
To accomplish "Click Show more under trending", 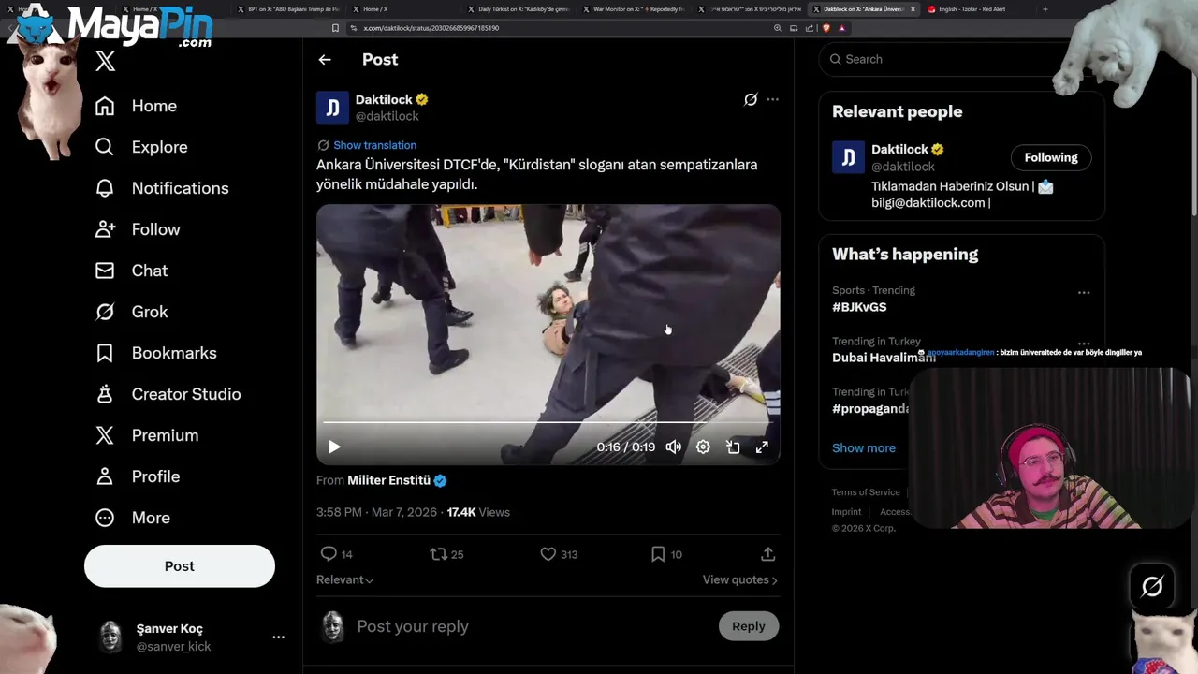I will click(x=863, y=447).
